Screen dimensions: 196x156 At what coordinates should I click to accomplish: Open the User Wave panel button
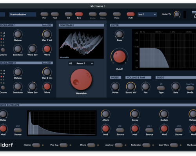click(174, 145)
